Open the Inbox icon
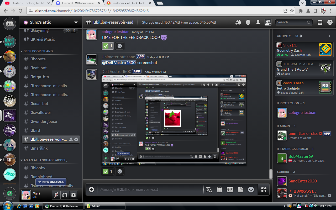 click(320, 22)
